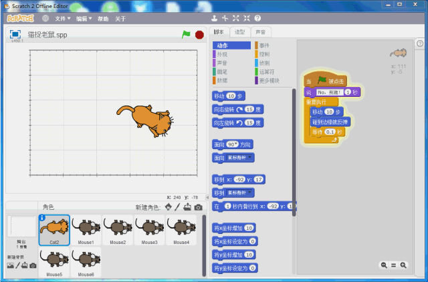The height and width of the screenshot is (282, 428).
Task: Select the Mouse4 sprite thumbnail
Action: pos(181,230)
